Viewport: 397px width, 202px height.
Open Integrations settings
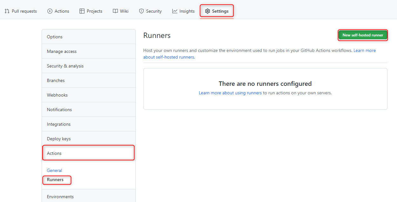89,124
